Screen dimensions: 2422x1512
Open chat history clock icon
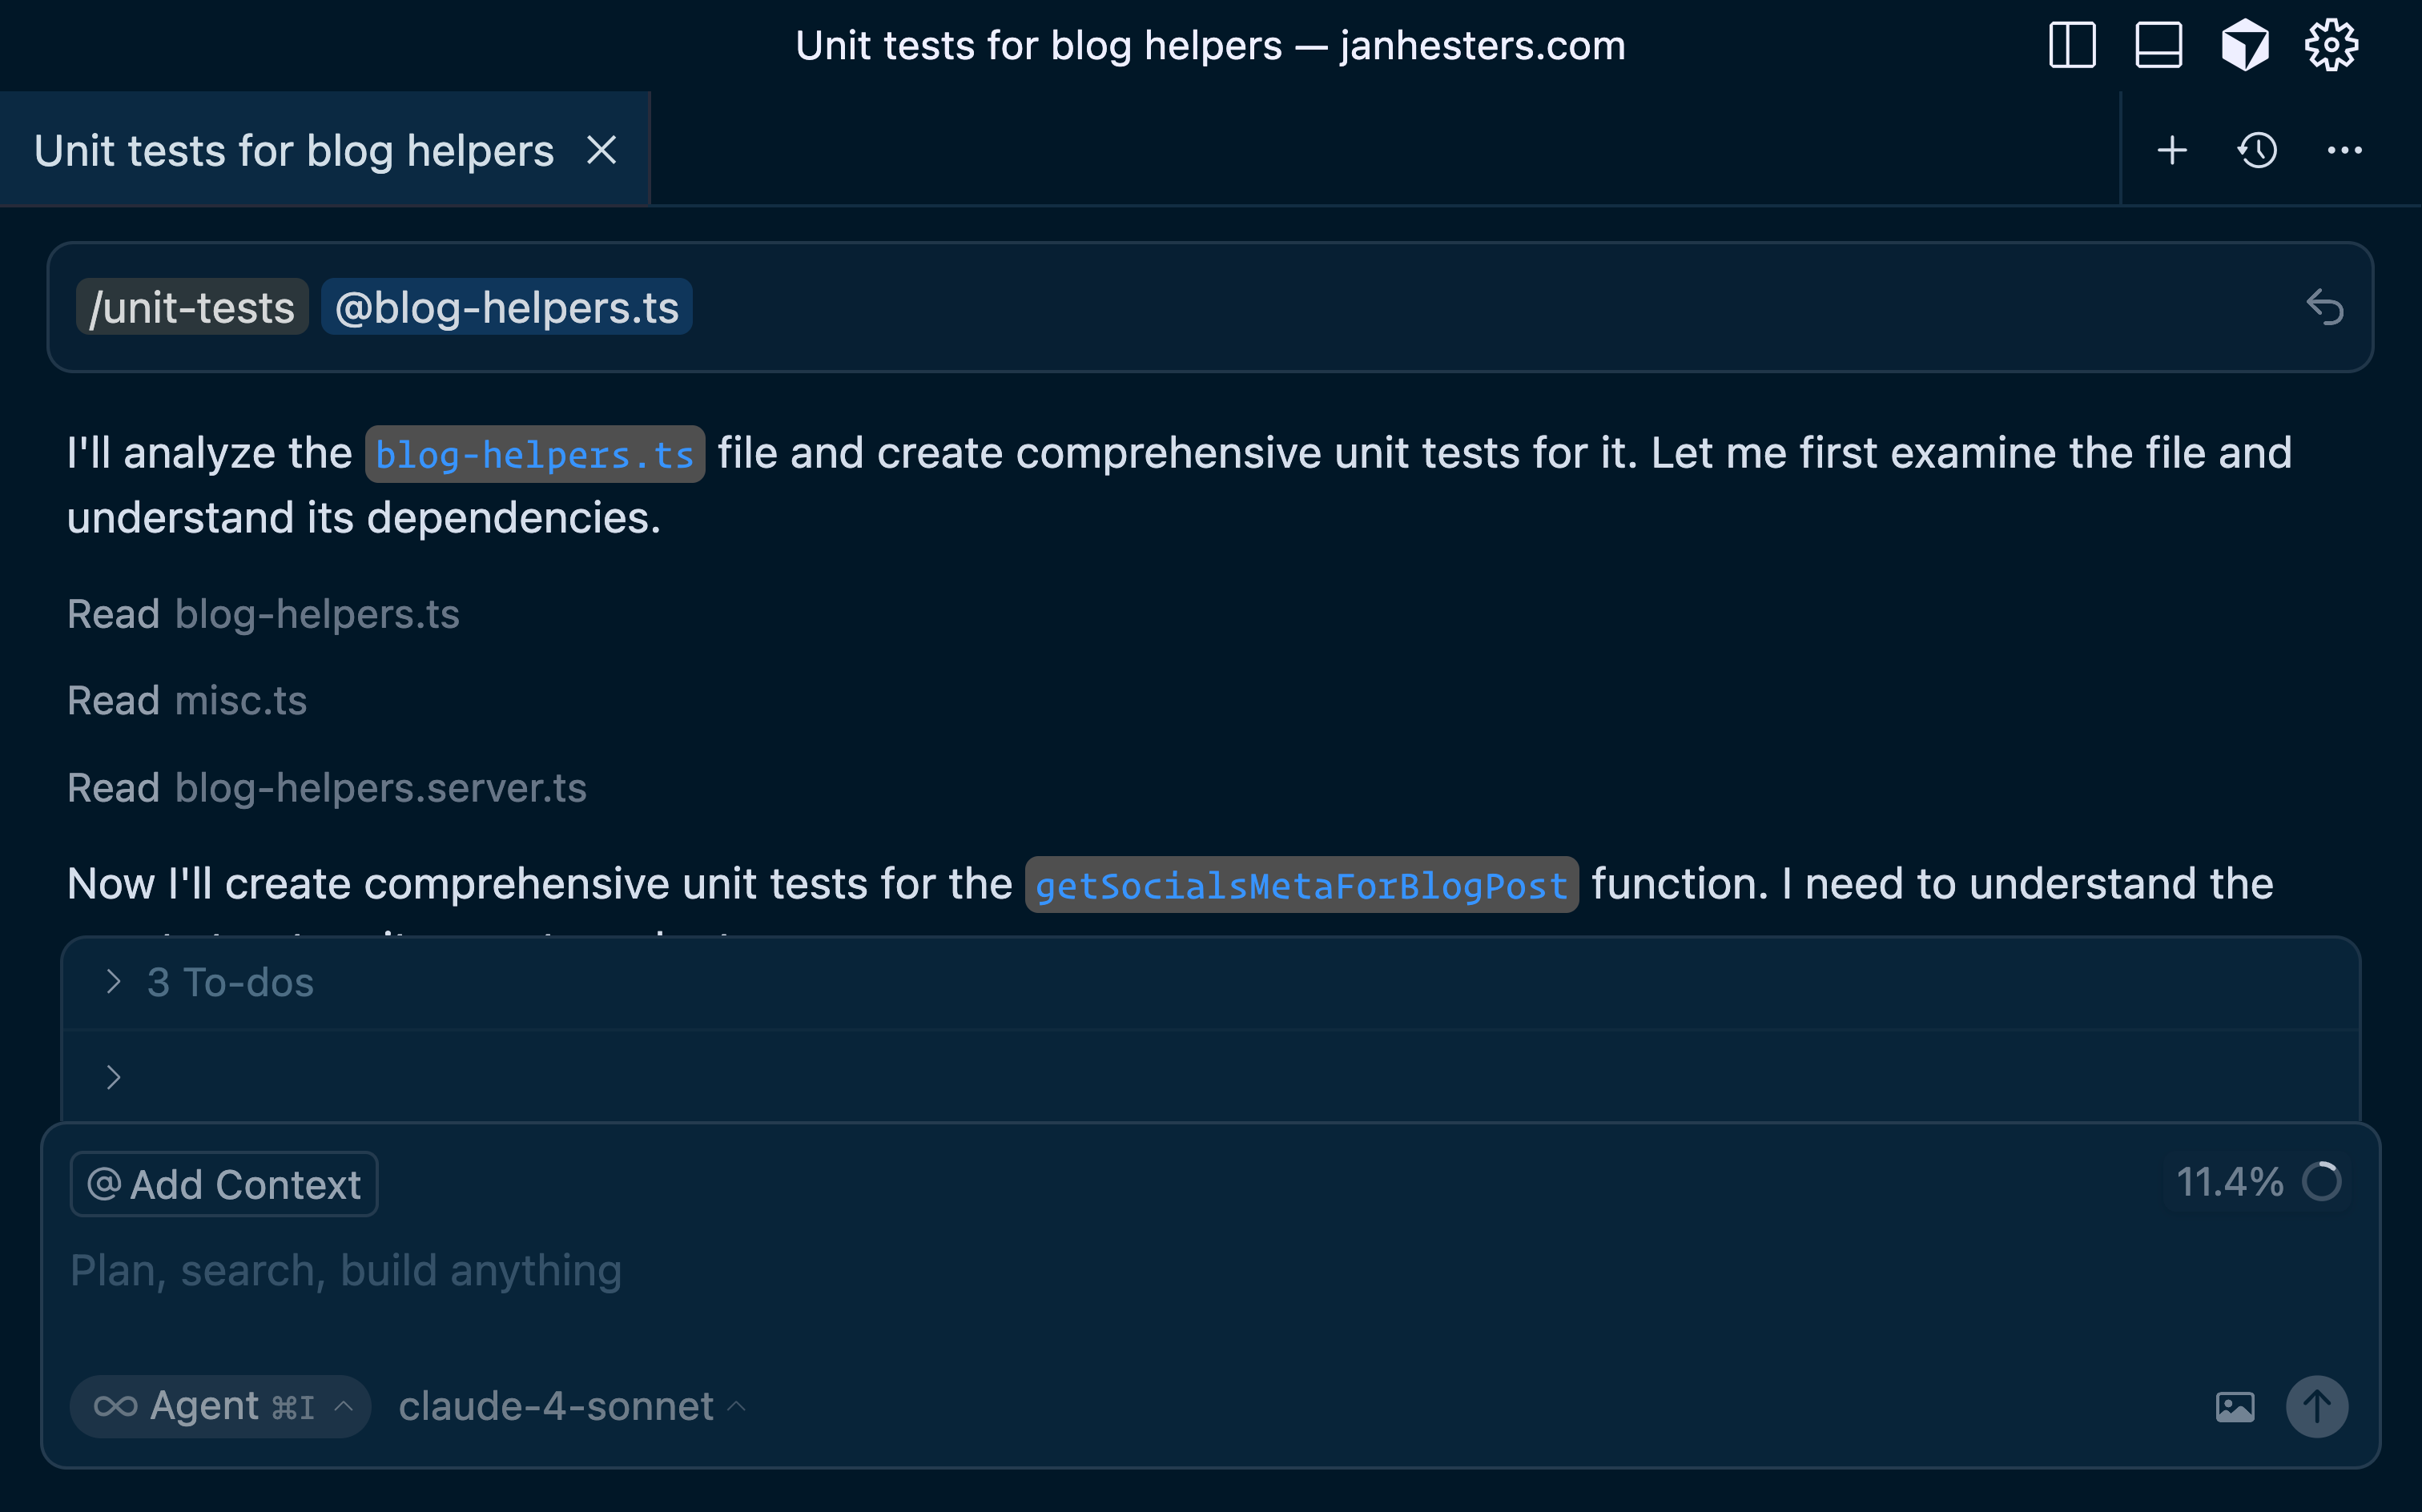[2258, 151]
